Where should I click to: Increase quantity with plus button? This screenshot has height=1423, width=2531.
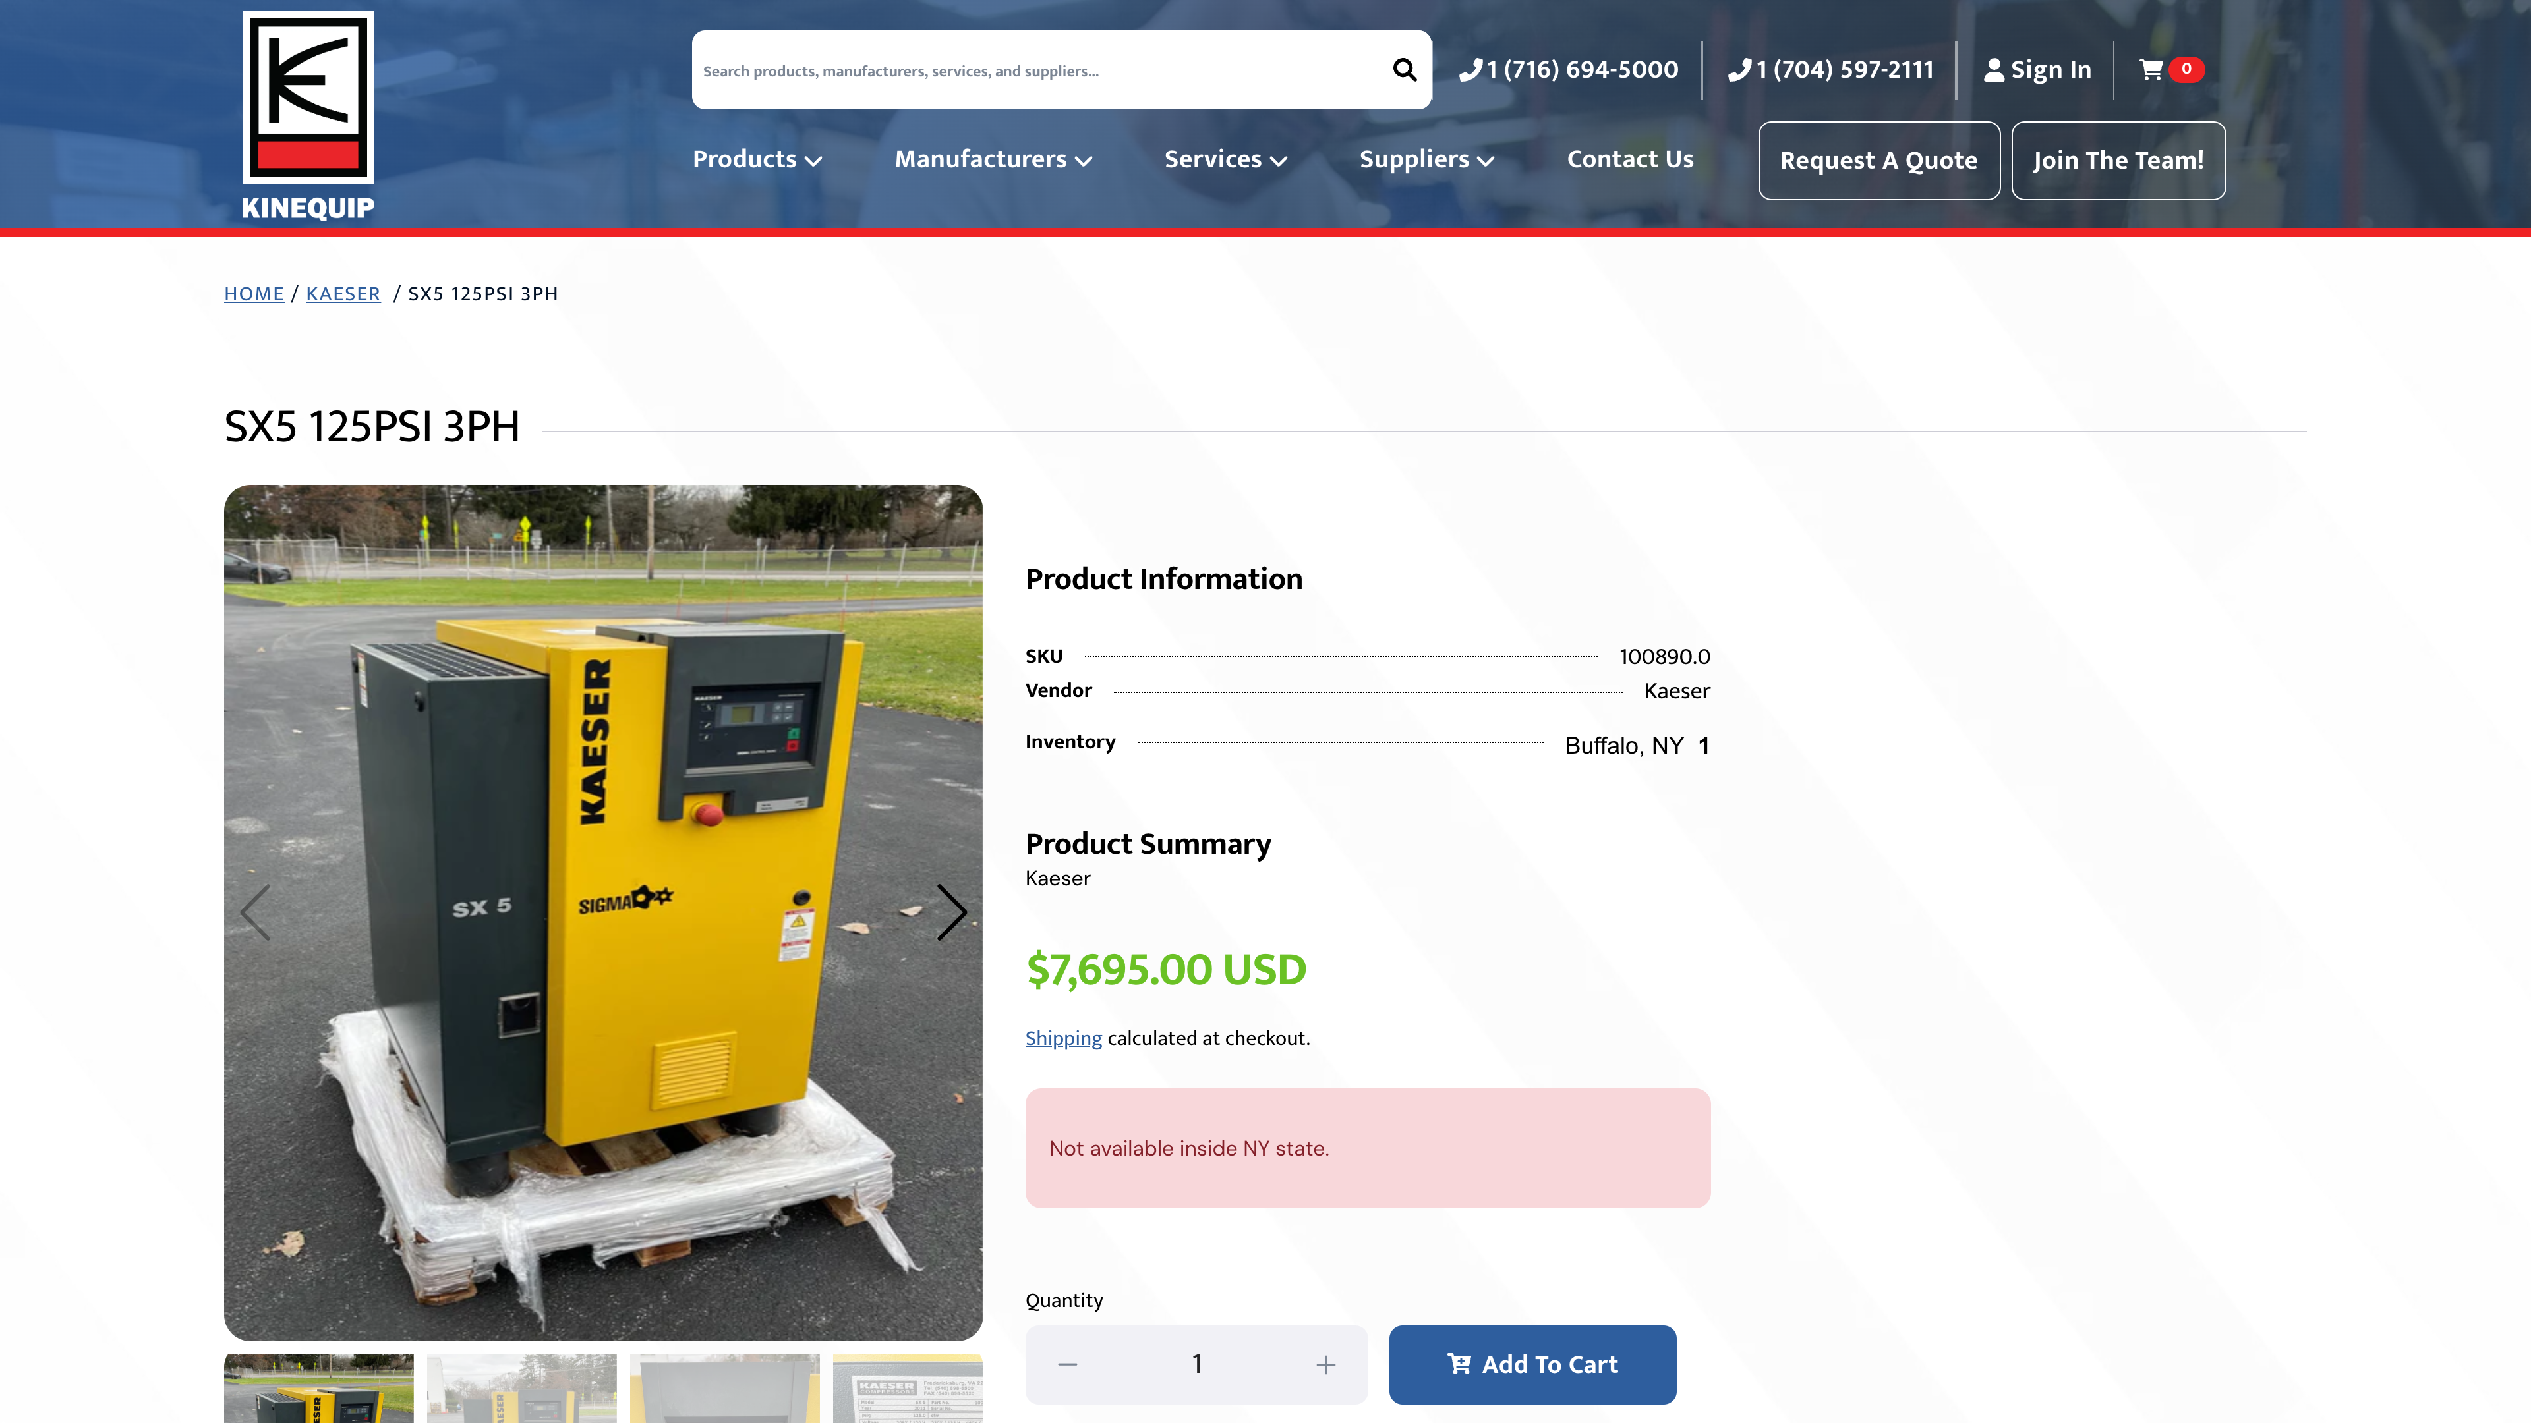1325,1364
